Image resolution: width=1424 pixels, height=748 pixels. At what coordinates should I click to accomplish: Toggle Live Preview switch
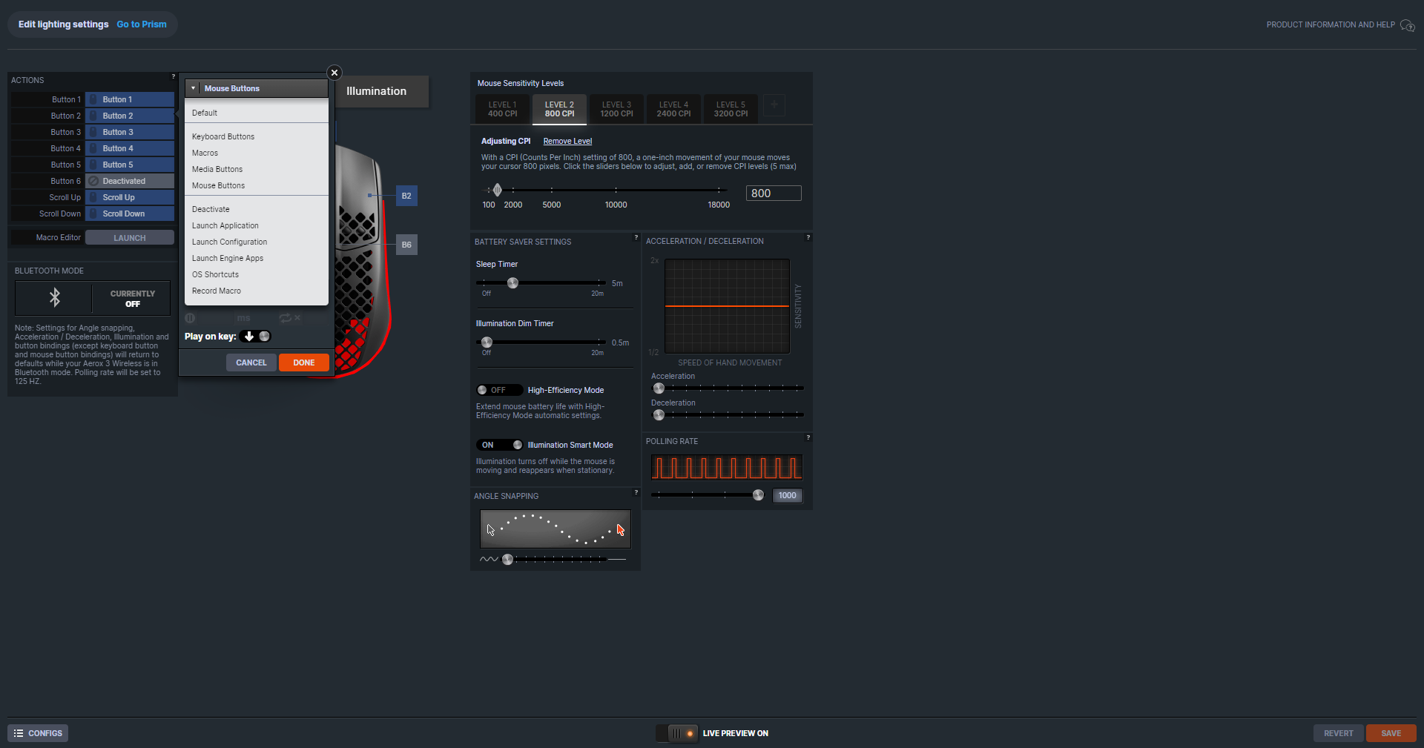pyautogui.click(x=677, y=733)
